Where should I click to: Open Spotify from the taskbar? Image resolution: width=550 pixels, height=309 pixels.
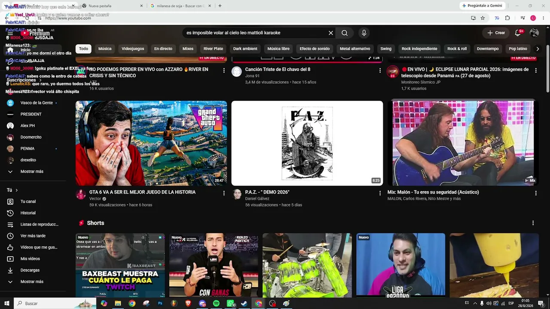pyautogui.click(x=216, y=303)
